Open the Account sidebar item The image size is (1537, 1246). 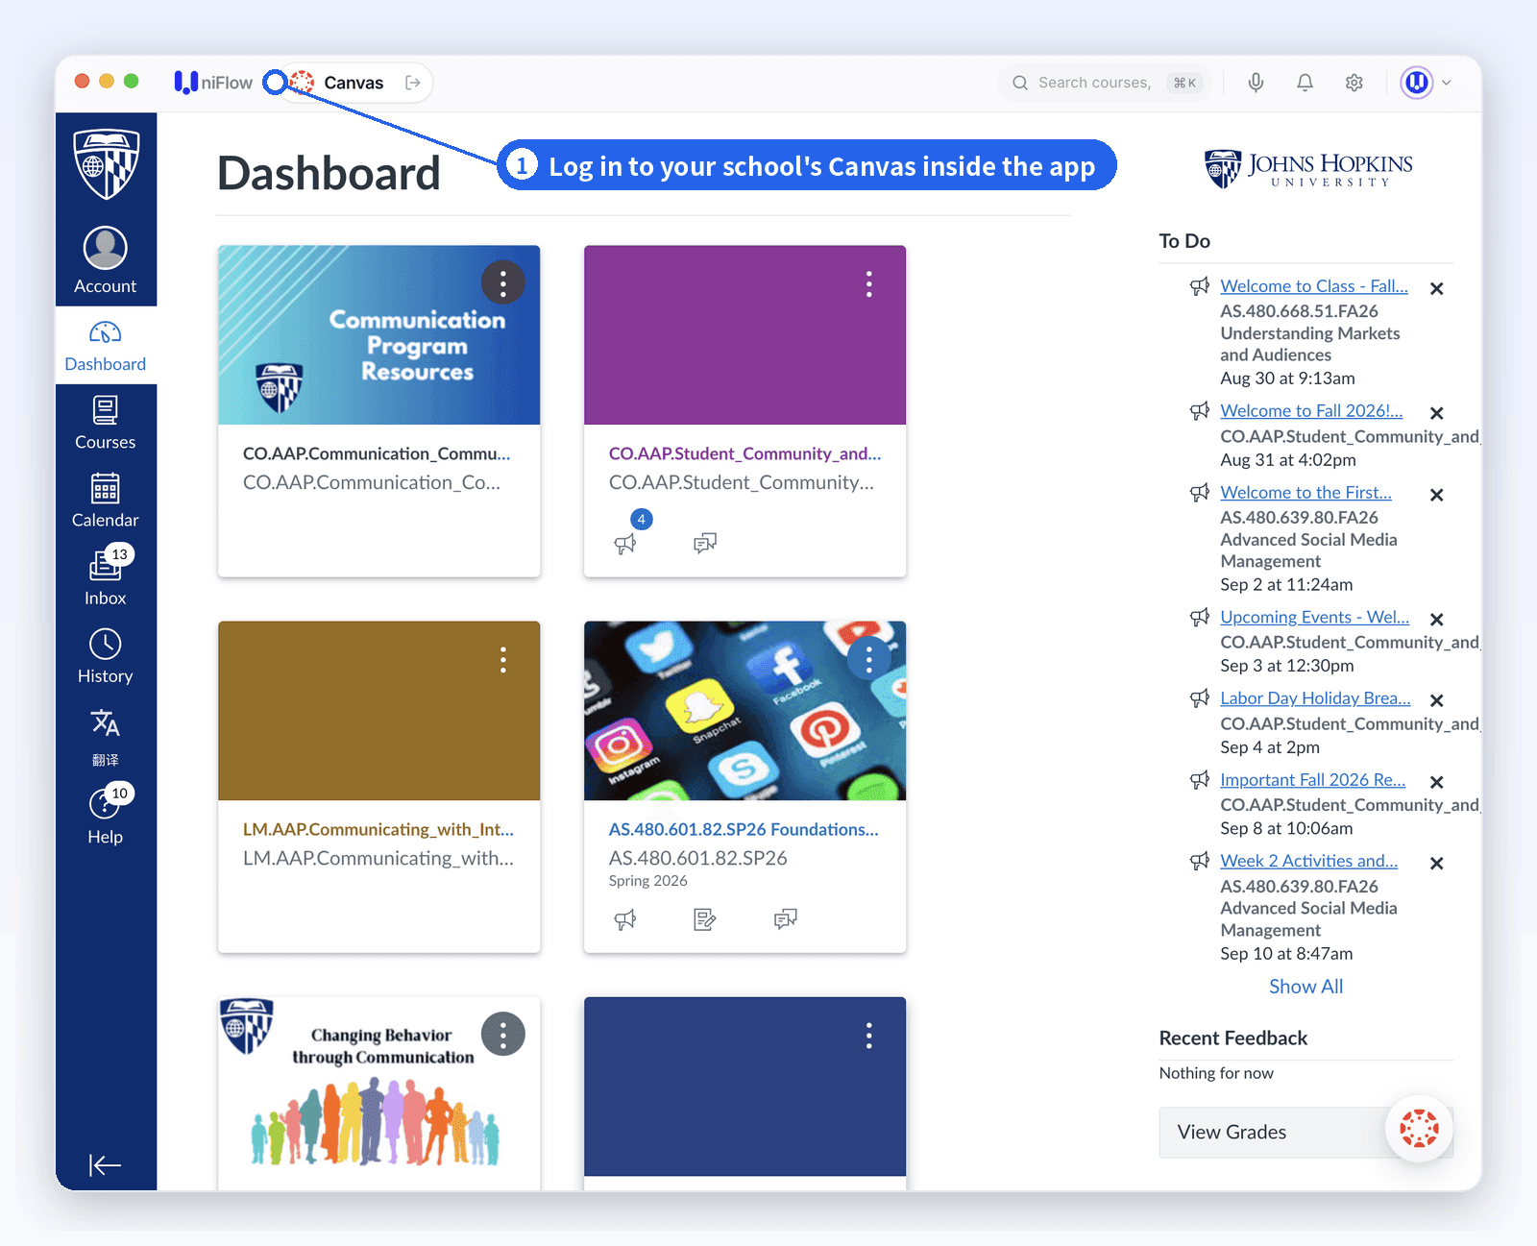[x=106, y=260]
